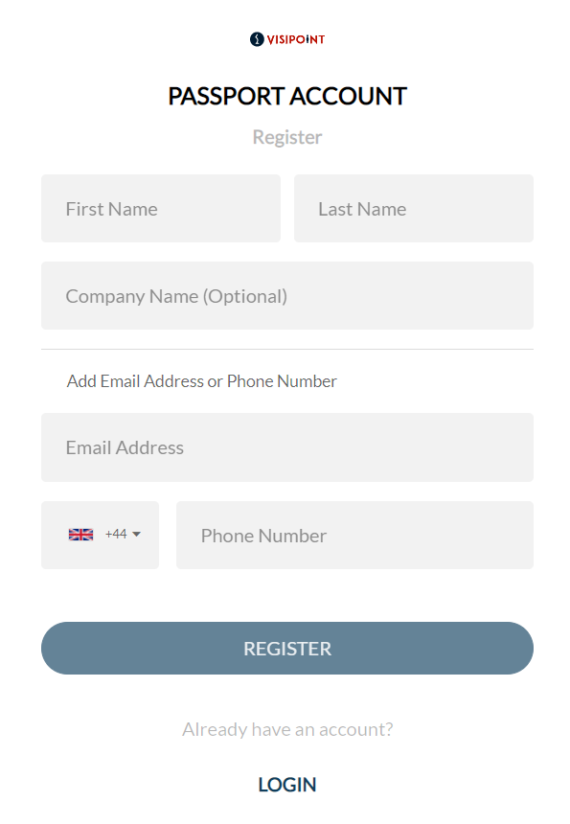Focus the Last Name field
Screen dimensions: 570x824
pyautogui.click(x=414, y=209)
